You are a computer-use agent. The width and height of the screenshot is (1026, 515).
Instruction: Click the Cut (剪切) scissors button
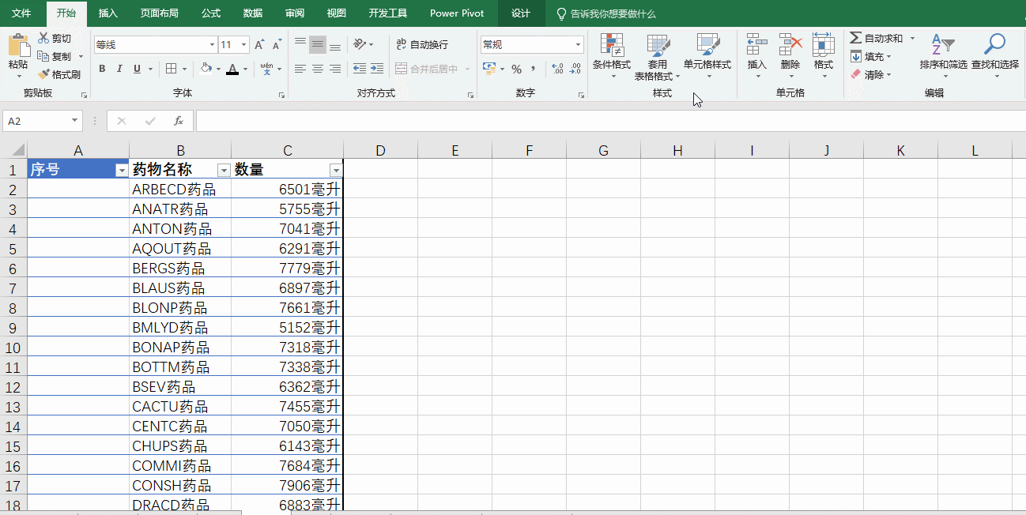pos(55,38)
